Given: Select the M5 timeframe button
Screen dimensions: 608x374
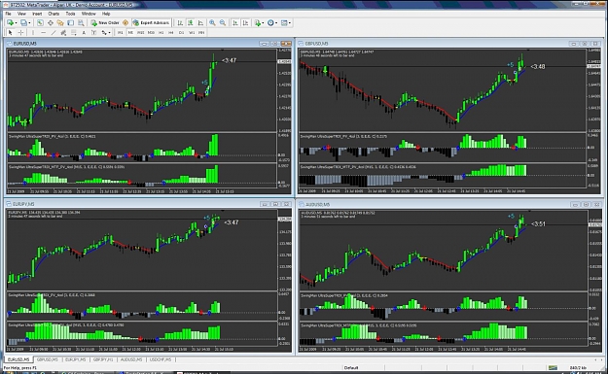Looking at the screenshot, I should pyautogui.click(x=130, y=32).
